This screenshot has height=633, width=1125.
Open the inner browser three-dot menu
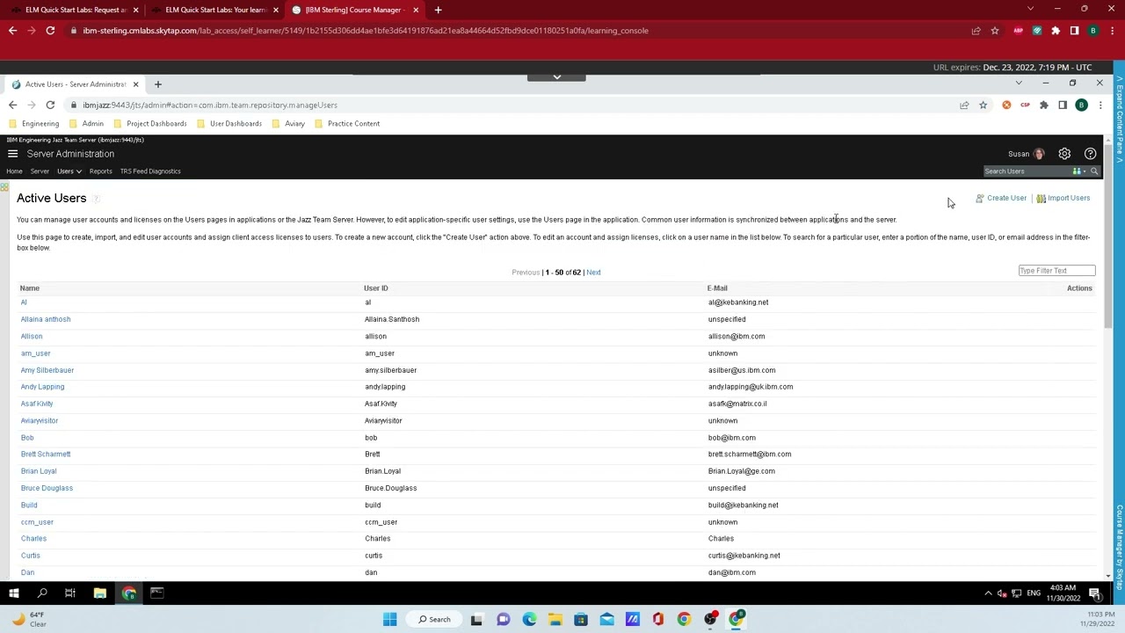tap(1100, 105)
